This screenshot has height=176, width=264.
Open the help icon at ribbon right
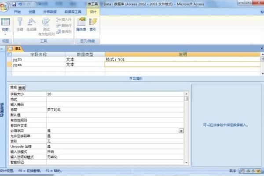point(262,12)
